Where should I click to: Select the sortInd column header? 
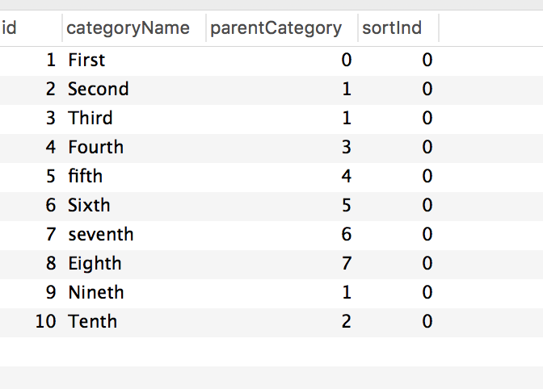(x=398, y=28)
